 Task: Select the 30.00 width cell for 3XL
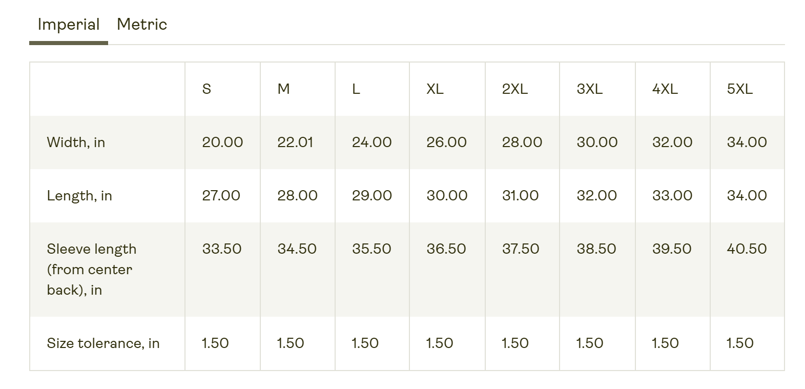(597, 142)
